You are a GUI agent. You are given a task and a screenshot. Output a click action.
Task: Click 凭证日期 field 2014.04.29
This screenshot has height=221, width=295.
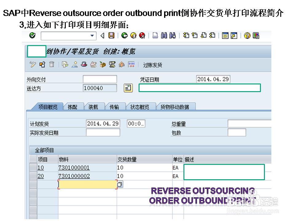point(213,79)
